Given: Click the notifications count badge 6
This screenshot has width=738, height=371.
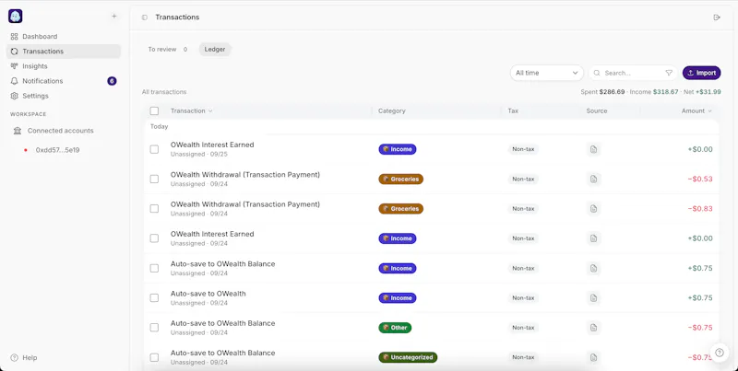Looking at the screenshot, I should pyautogui.click(x=112, y=81).
